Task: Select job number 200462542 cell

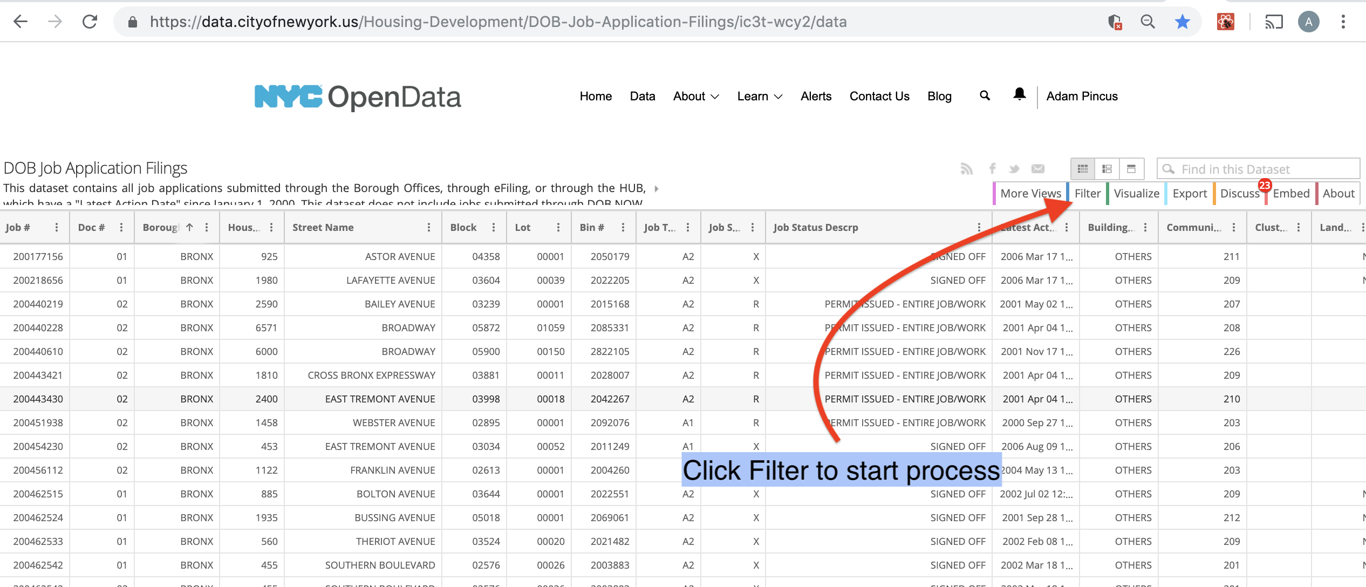Action: [x=35, y=565]
